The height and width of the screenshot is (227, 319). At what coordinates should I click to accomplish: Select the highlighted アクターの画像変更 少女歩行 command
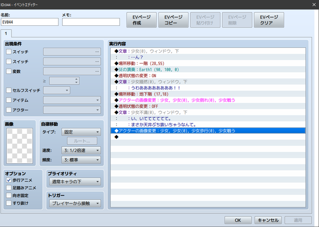(x=208, y=130)
